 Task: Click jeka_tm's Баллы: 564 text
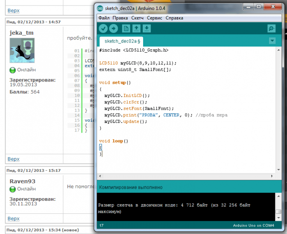(x=25, y=92)
